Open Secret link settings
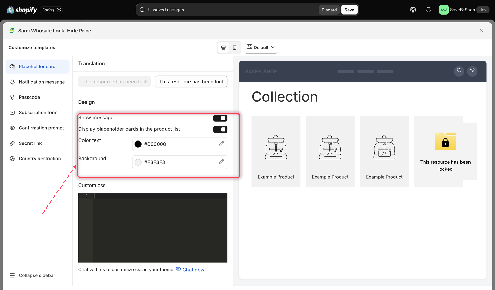 [x=38, y=143]
